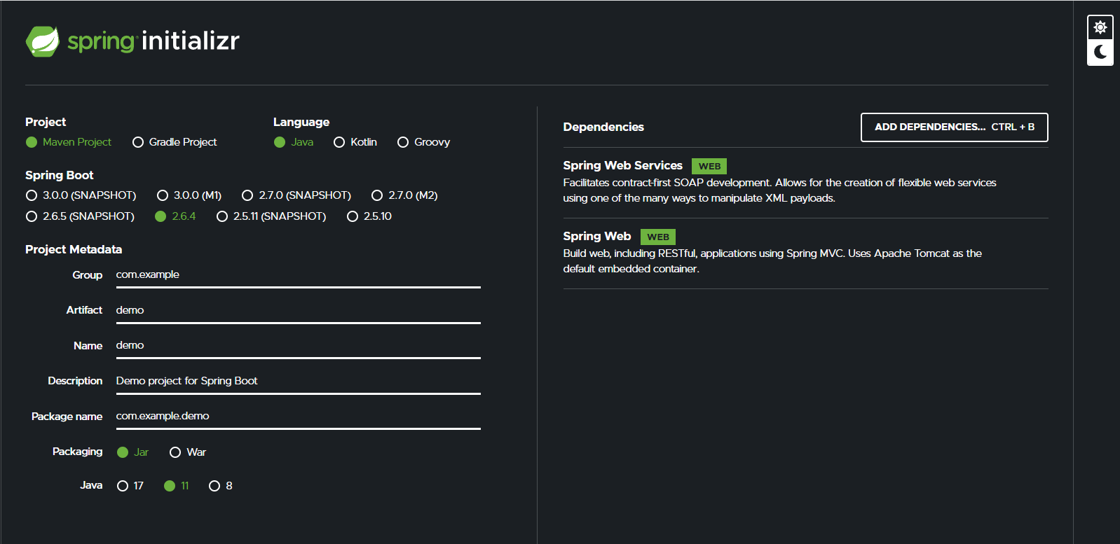Click Spring Web Services dependency title

[622, 165]
